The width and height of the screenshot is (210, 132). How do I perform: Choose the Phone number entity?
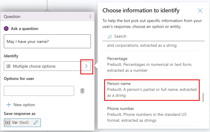tap(152, 114)
